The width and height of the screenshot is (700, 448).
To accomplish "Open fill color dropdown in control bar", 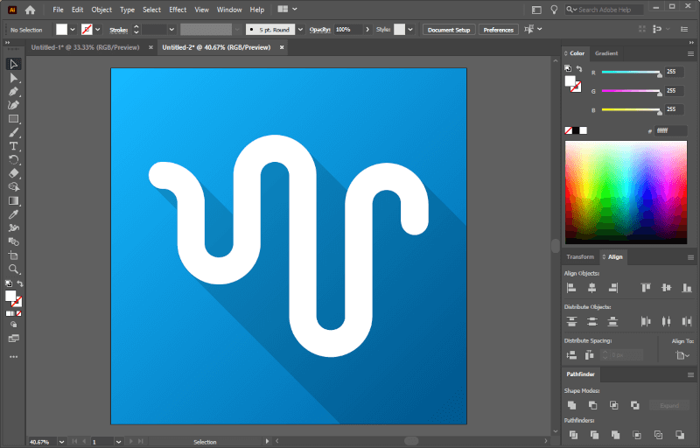I will pos(73,30).
